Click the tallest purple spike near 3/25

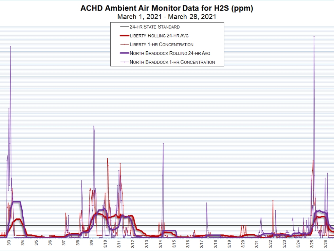(x=314, y=37)
